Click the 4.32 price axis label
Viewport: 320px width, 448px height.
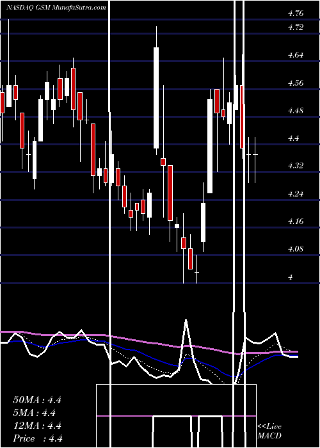pyautogui.click(x=296, y=166)
